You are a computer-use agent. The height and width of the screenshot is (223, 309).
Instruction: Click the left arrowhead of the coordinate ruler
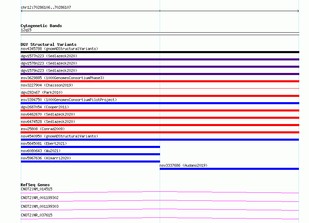22,11
